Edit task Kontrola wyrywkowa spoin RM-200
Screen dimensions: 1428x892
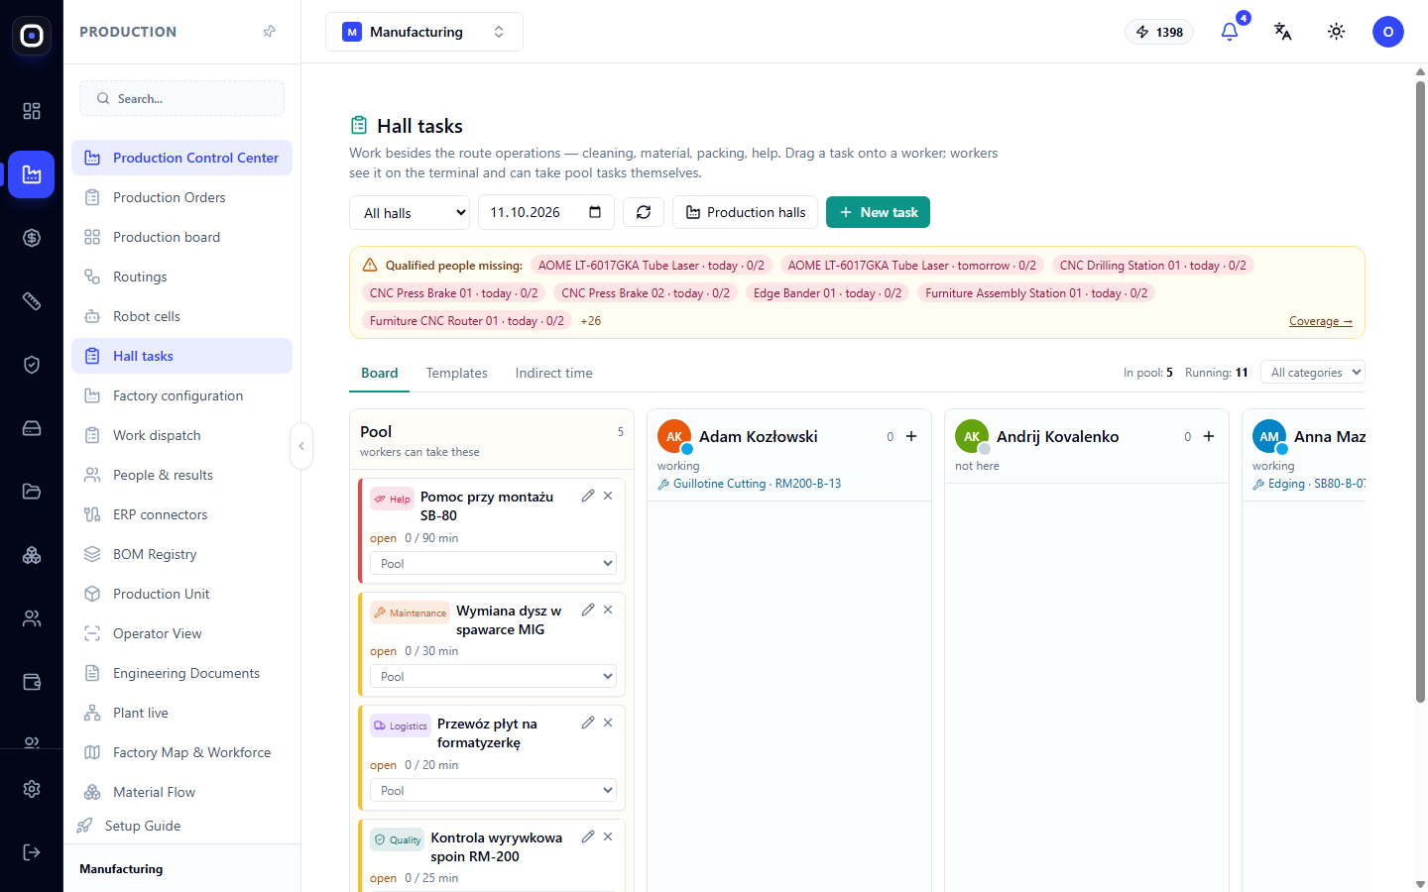[x=588, y=836]
